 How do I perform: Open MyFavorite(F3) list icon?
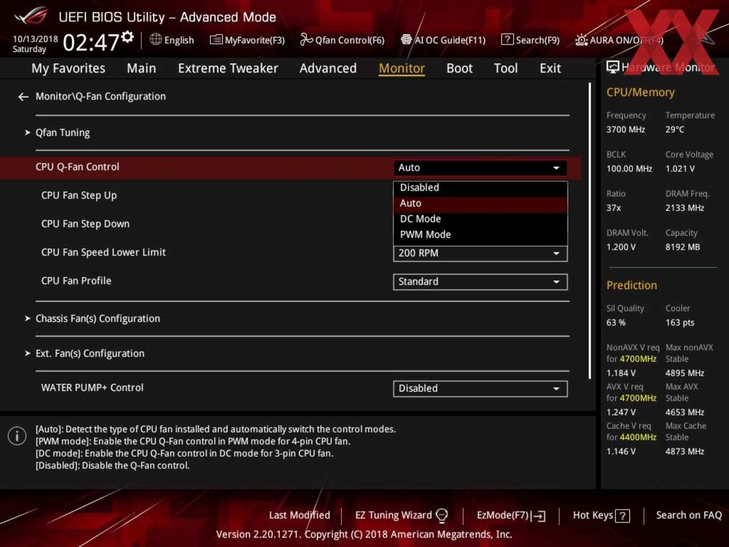point(215,40)
